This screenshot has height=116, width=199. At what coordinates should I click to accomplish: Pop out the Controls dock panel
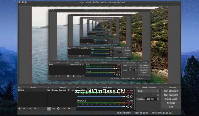161,87
